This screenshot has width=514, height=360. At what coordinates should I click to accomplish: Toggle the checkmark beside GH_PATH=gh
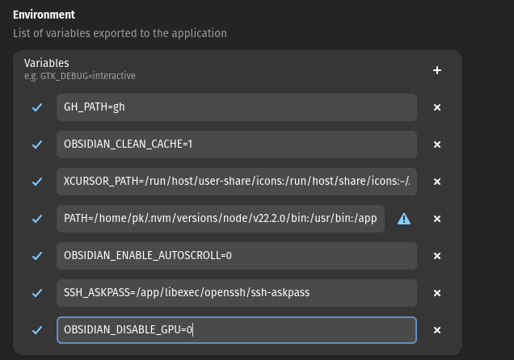pyautogui.click(x=37, y=107)
